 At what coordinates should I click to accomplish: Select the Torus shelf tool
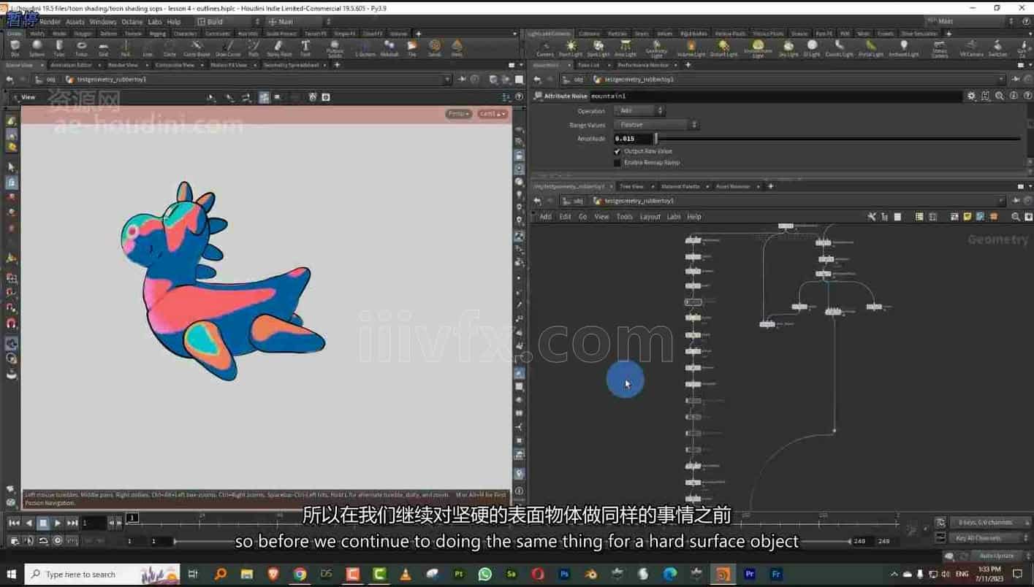81,49
